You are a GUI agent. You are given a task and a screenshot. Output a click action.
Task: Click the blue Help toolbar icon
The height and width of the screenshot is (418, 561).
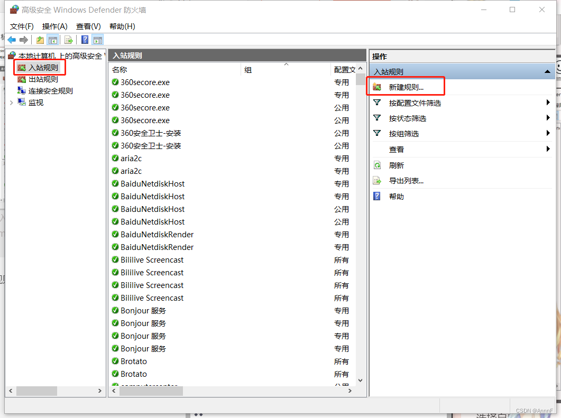pyautogui.click(x=85, y=40)
